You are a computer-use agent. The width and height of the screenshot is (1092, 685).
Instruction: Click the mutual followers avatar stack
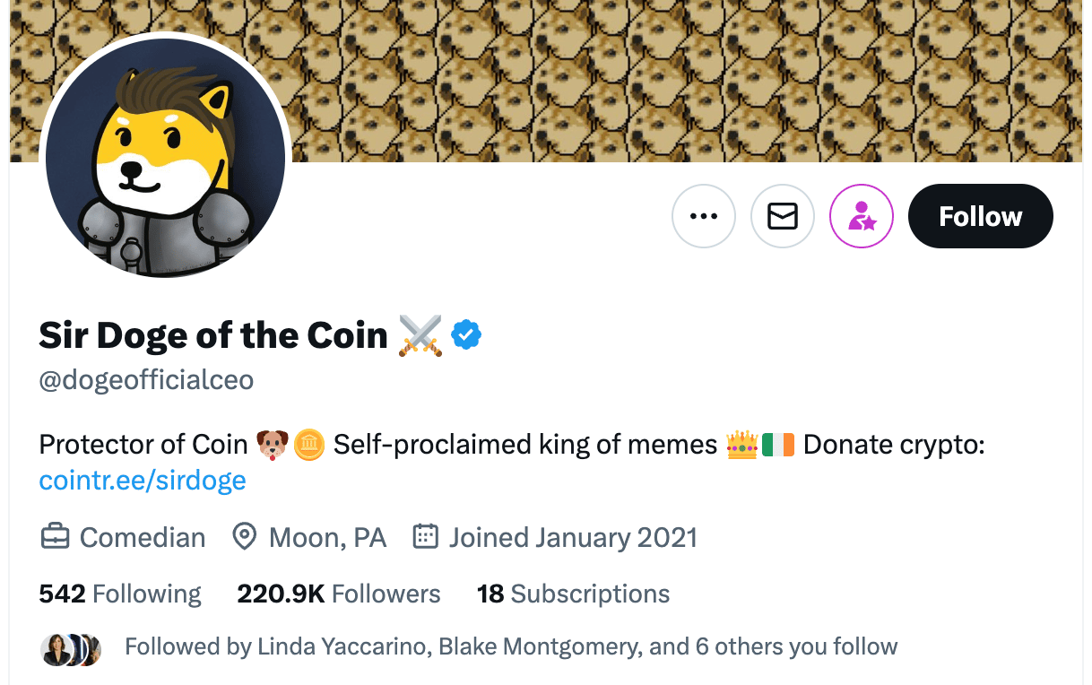click(72, 648)
